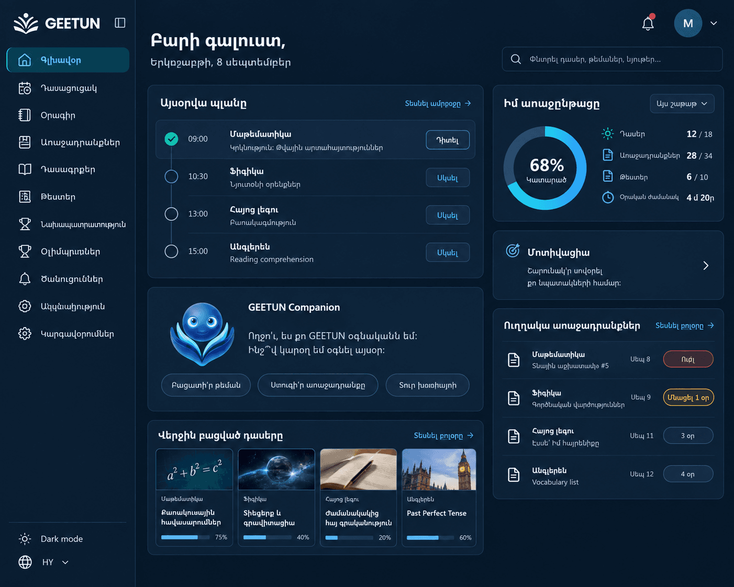Click the clock icon beside Օրական ժամանակ
The height and width of the screenshot is (587, 734).
pyautogui.click(x=607, y=197)
